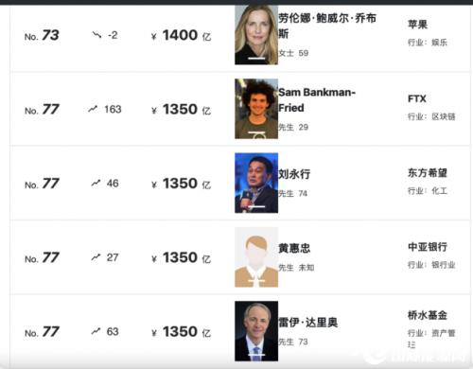Open 劳伦娜·鲍威尔·乔布斯 portrait photo

256,35
